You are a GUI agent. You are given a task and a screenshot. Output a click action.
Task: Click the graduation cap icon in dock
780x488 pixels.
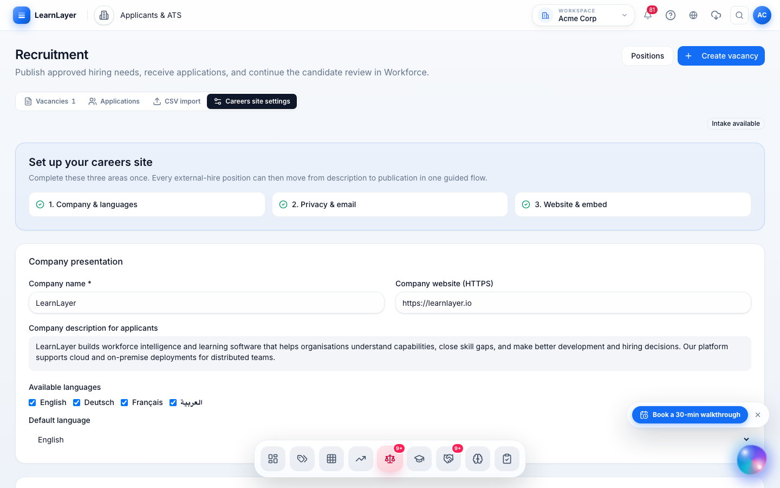click(x=419, y=459)
